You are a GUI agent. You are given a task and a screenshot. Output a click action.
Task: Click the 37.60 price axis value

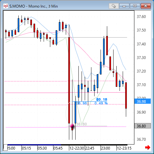(141, 17)
